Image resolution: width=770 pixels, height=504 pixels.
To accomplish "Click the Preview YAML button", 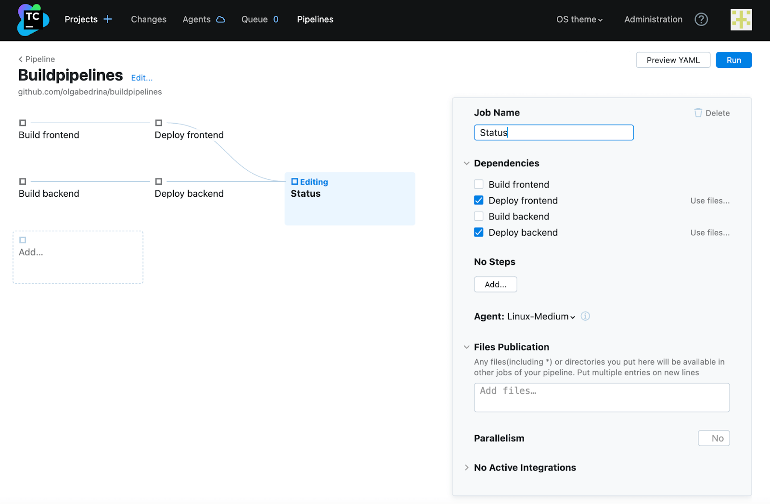I will point(673,60).
